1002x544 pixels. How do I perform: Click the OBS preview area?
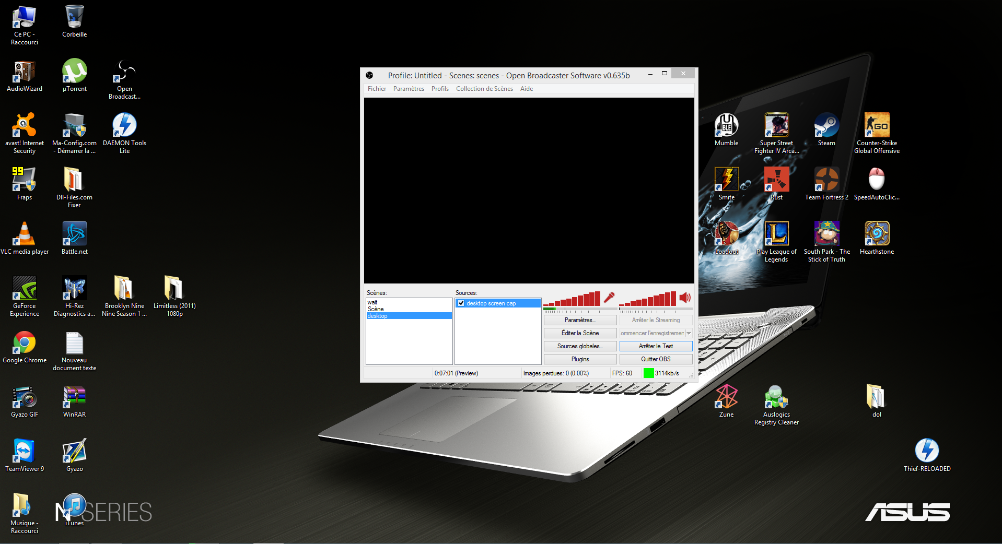(529, 191)
